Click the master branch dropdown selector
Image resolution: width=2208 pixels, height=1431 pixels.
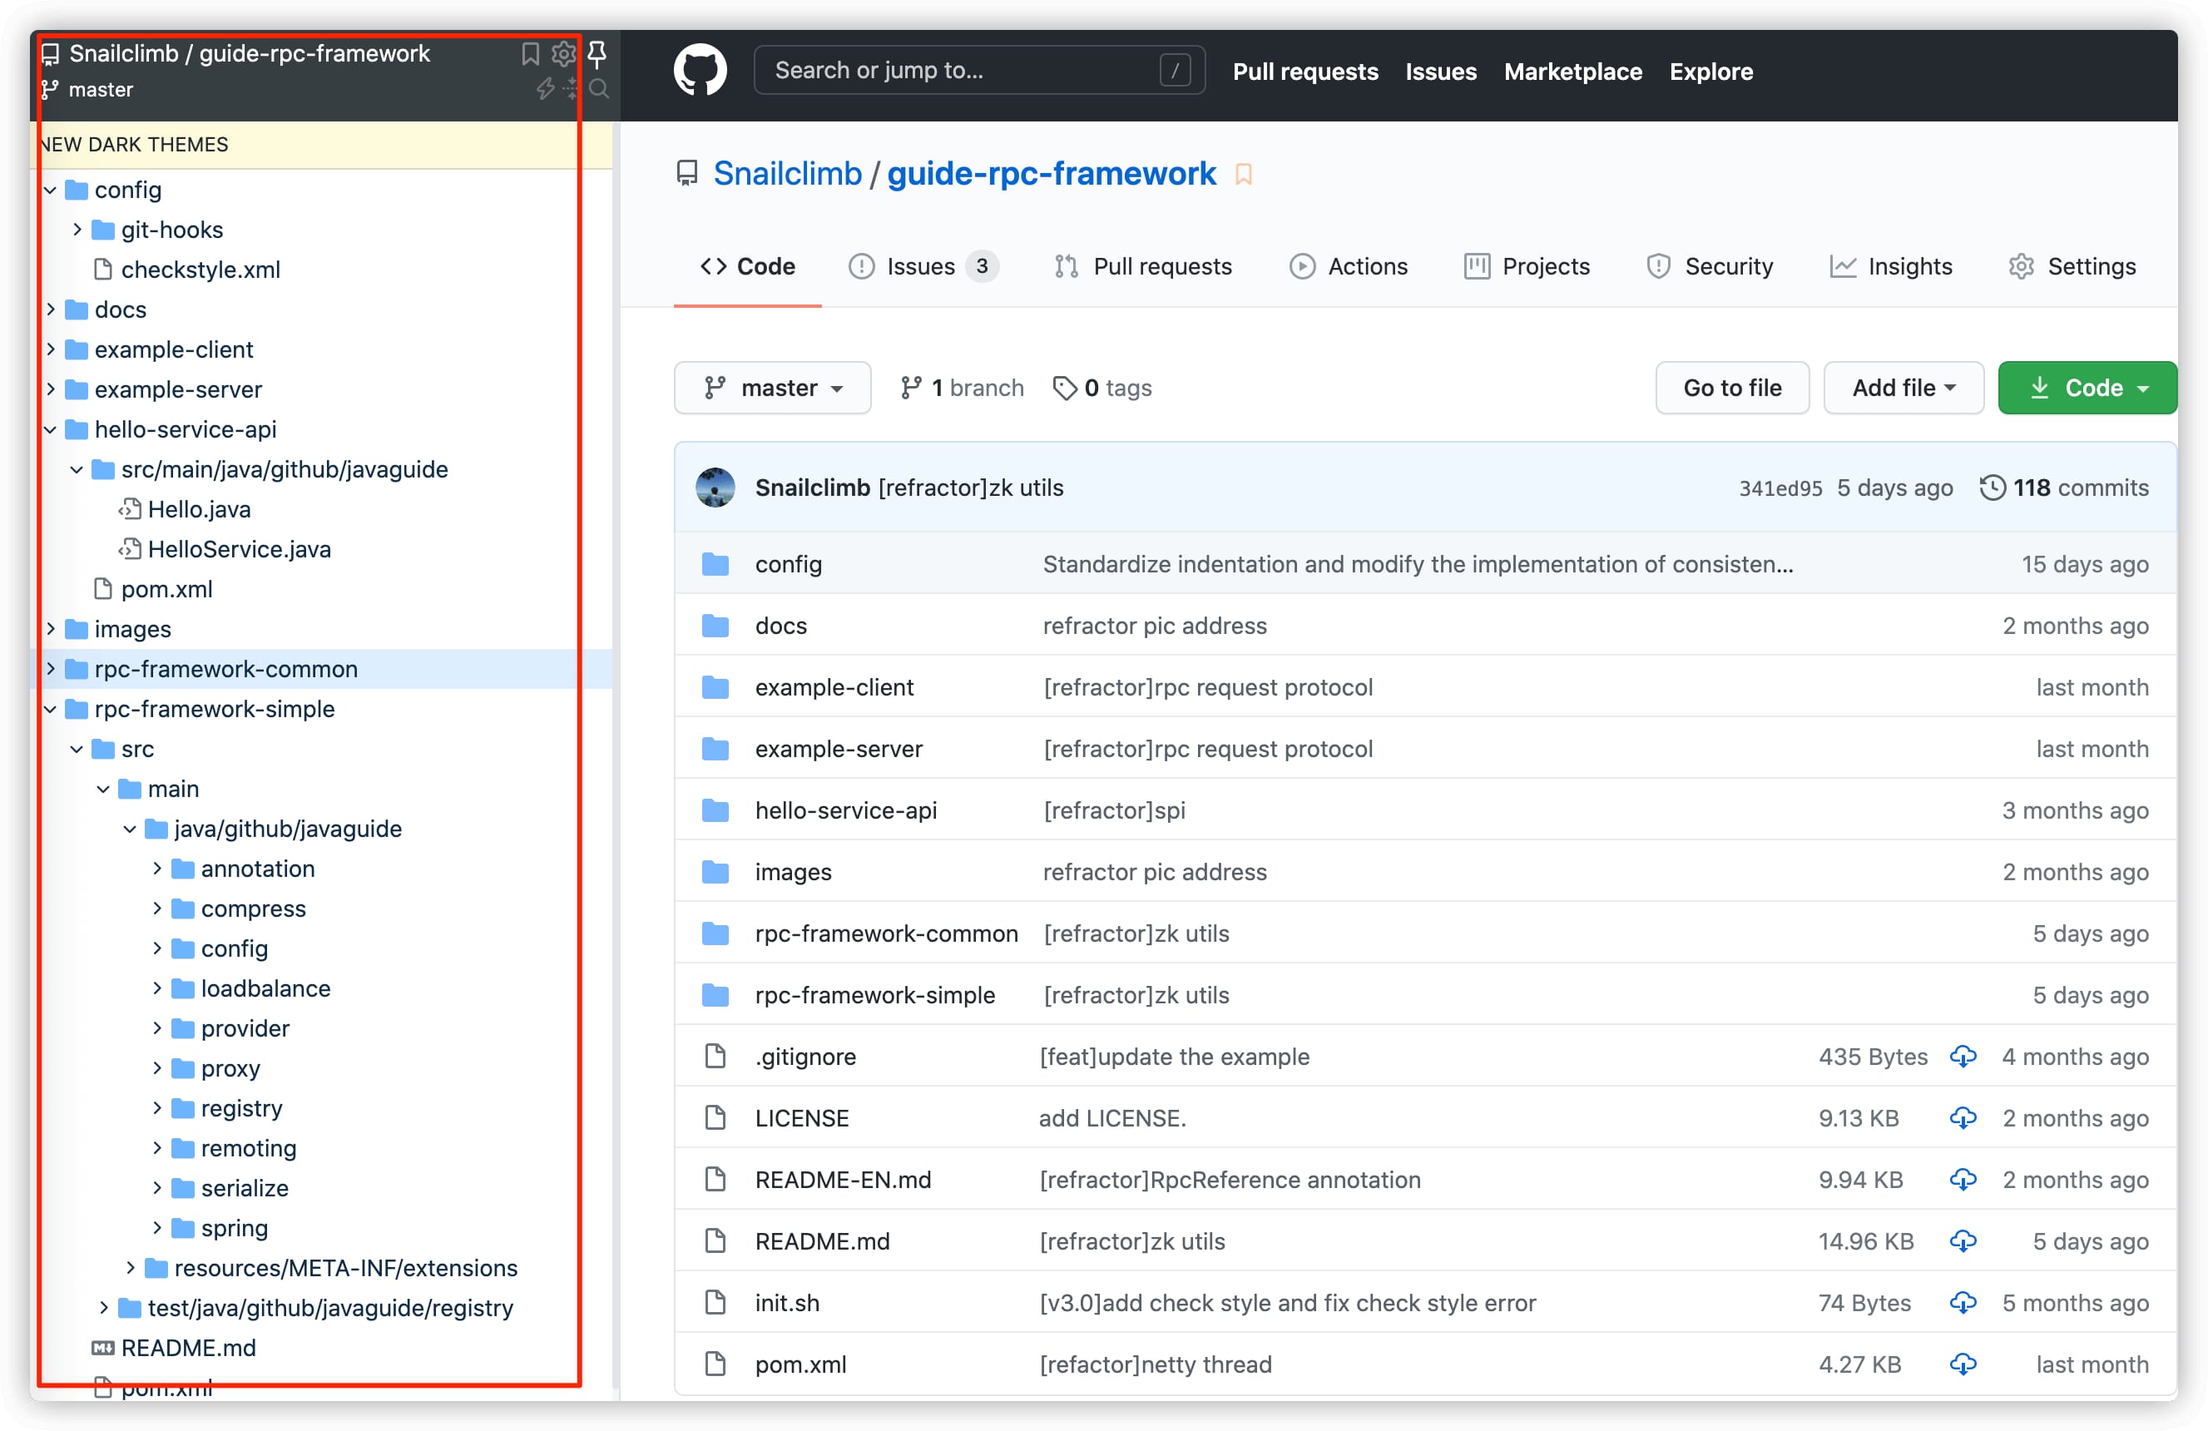[773, 386]
